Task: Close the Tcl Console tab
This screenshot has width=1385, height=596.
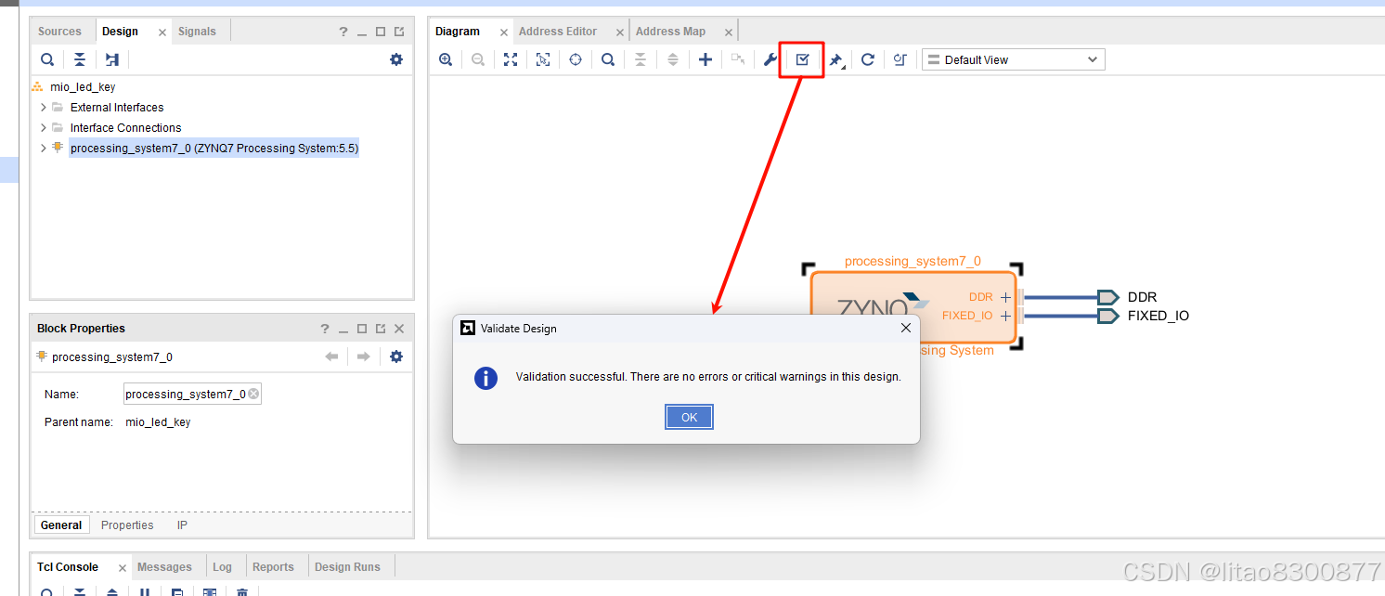Action: (x=122, y=568)
